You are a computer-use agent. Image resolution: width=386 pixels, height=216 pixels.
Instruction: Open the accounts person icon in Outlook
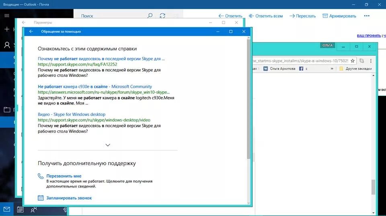point(7,45)
